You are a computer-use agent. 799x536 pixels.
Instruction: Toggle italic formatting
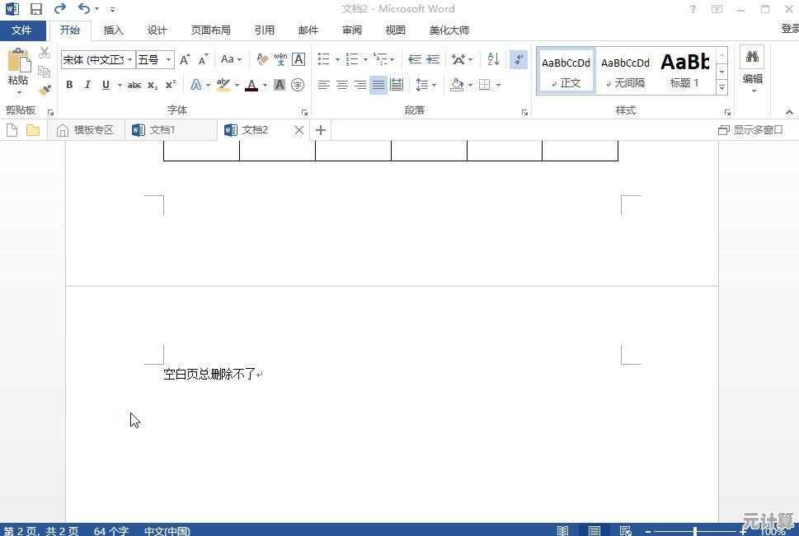point(87,85)
